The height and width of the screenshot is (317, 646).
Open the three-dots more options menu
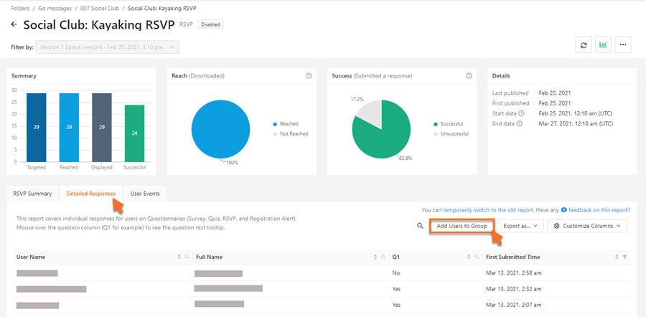623,45
